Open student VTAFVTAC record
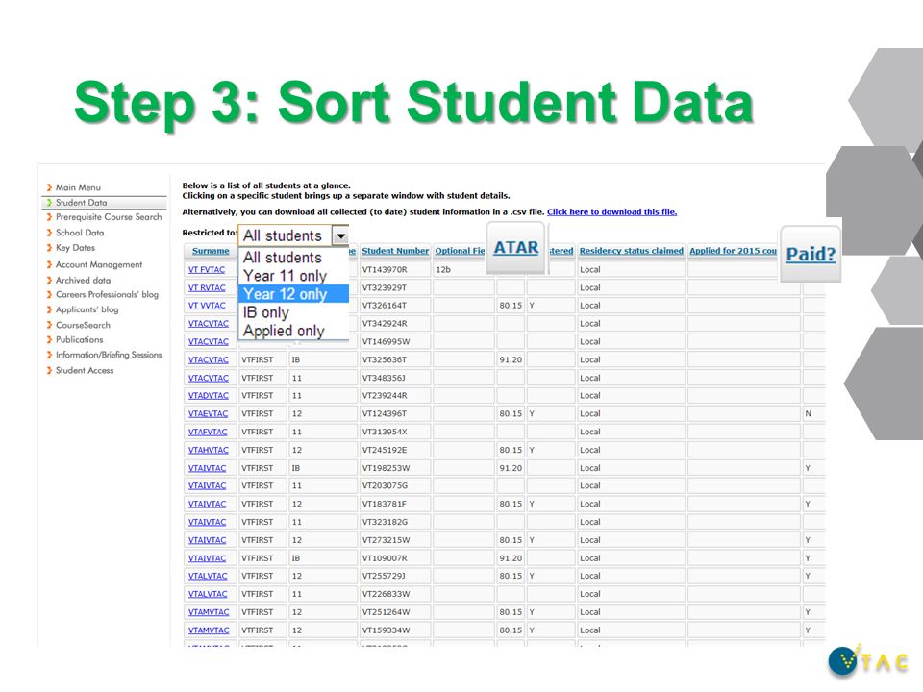Screen dimensions: 923x692 [x=208, y=432]
